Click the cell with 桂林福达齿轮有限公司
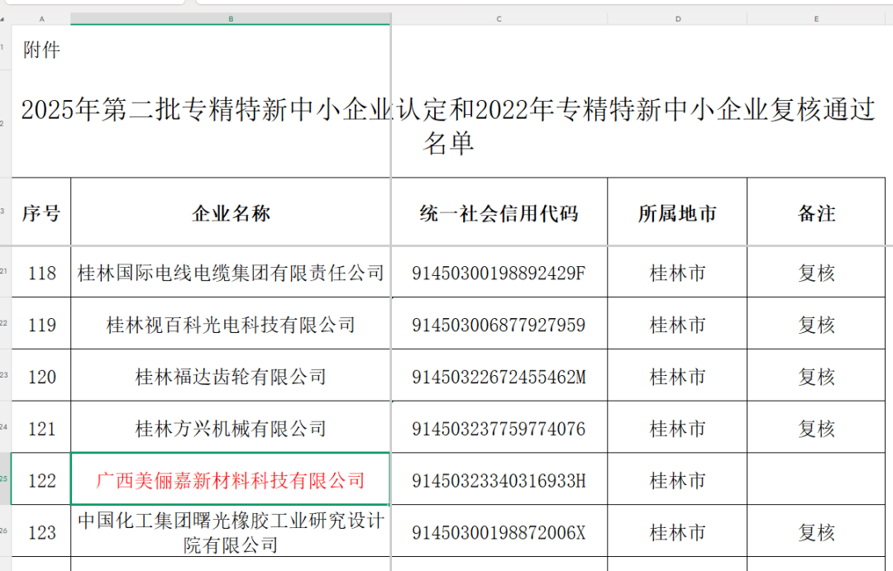The image size is (893, 571). [230, 376]
